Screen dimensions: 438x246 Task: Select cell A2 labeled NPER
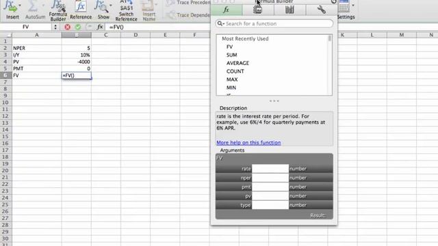coord(36,49)
